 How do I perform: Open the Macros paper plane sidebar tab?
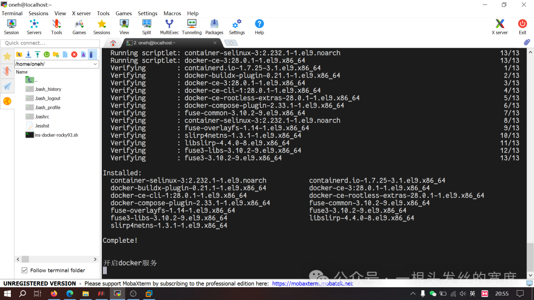pyautogui.click(x=7, y=86)
